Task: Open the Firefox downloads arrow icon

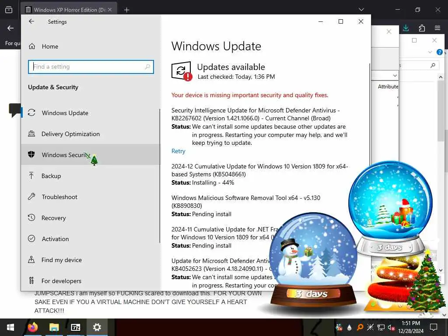Action: click(406, 28)
